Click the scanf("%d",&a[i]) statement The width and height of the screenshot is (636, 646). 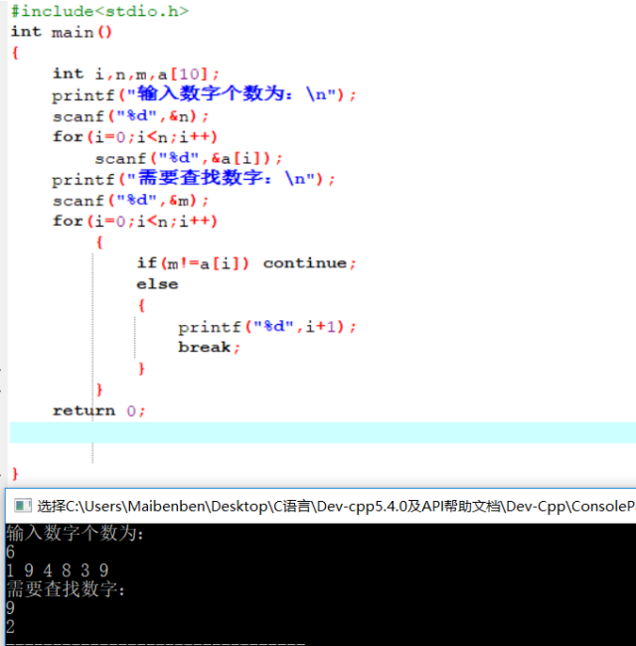click(189, 158)
